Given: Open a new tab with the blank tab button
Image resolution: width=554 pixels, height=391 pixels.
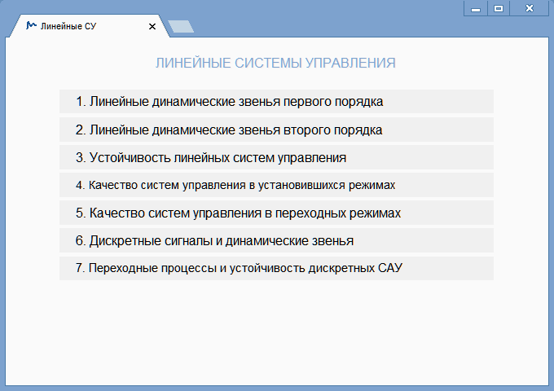Looking at the screenshot, I should pyautogui.click(x=182, y=26).
